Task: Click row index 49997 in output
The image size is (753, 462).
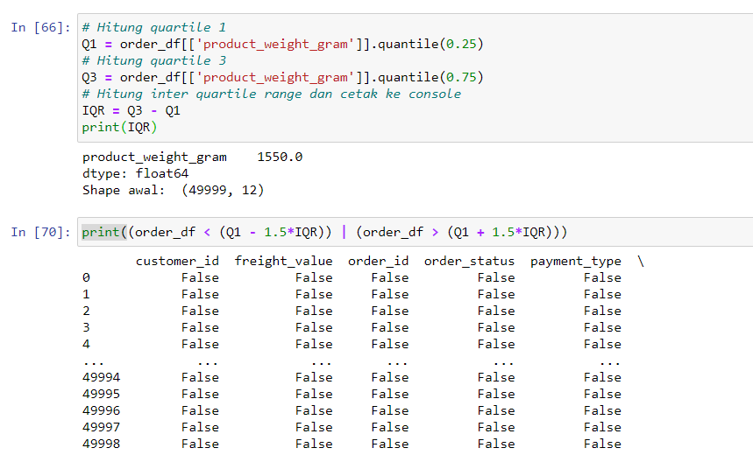Action: click(102, 428)
